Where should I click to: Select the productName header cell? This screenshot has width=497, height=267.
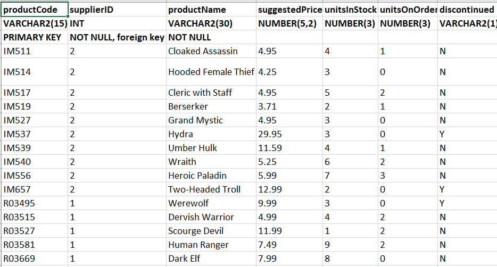point(211,10)
